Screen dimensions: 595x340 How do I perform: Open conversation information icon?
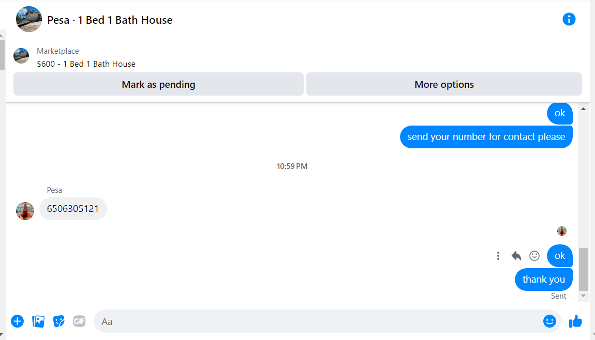[569, 19]
